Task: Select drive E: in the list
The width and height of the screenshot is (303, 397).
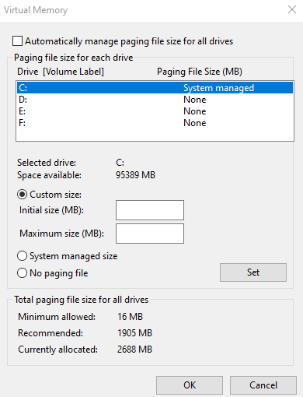Action: tap(155, 111)
